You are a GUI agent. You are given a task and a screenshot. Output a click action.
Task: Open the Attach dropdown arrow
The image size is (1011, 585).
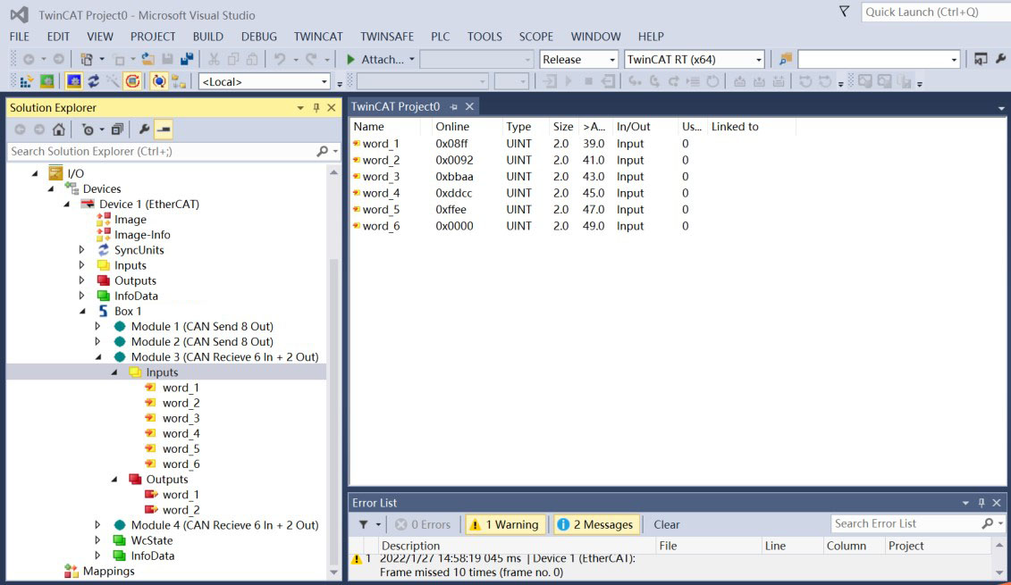[412, 59]
